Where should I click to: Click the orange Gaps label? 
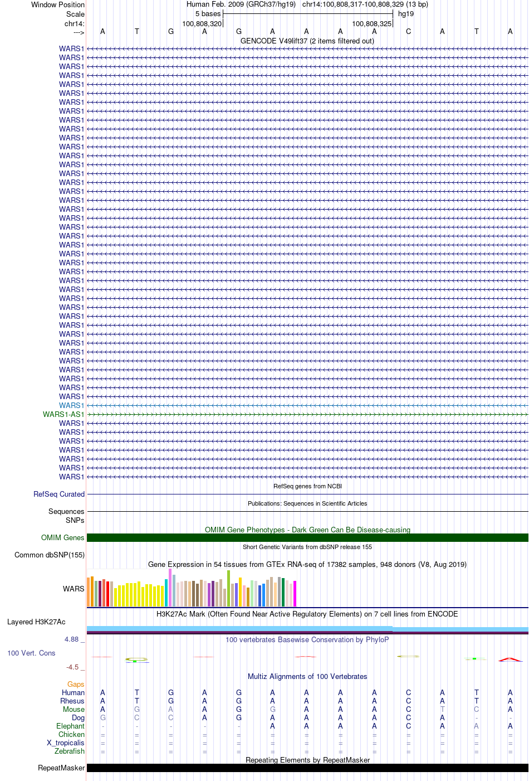pyautogui.click(x=76, y=684)
